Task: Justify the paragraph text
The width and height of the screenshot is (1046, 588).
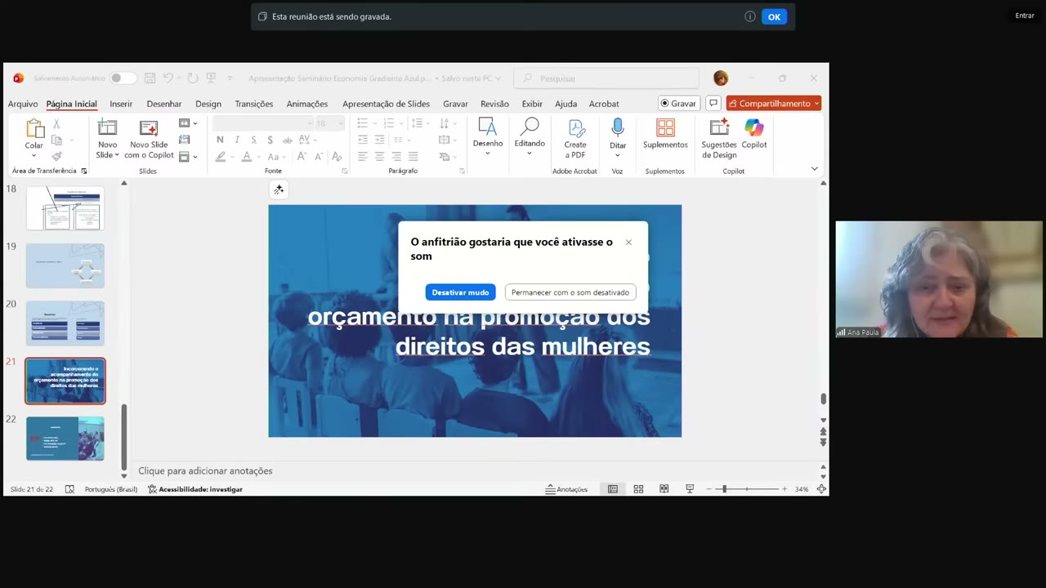Action: tap(413, 156)
